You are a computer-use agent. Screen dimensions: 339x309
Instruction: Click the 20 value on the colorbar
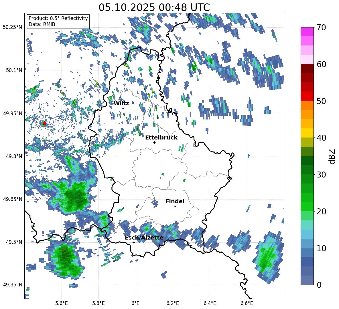321,212
